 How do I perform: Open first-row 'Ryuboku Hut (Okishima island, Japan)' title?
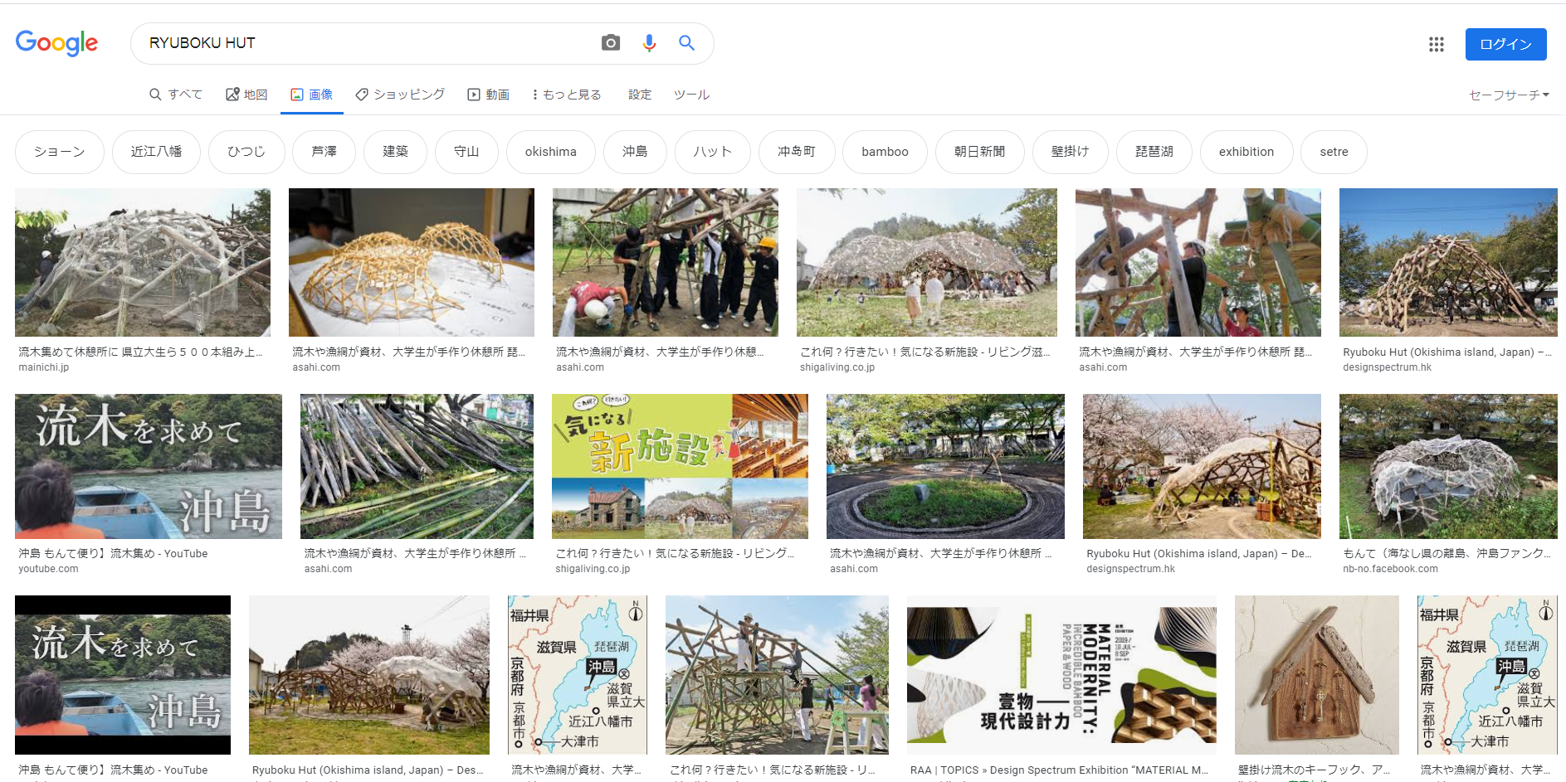1447,352
